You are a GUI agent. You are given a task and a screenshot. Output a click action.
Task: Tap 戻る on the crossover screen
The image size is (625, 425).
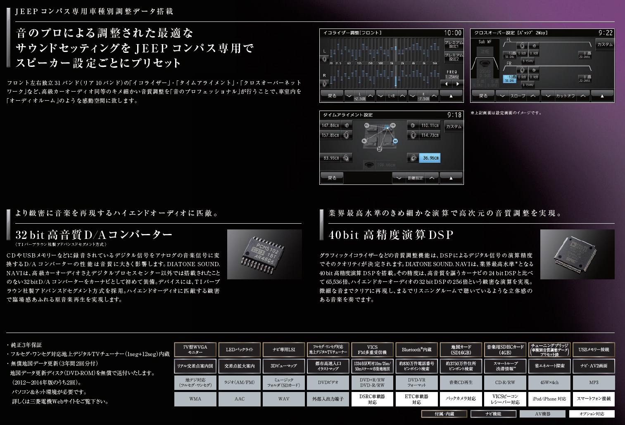(x=483, y=96)
